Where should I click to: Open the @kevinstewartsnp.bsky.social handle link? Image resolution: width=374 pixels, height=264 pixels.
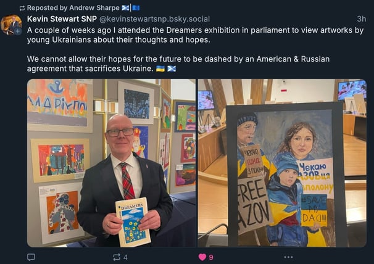pos(154,19)
